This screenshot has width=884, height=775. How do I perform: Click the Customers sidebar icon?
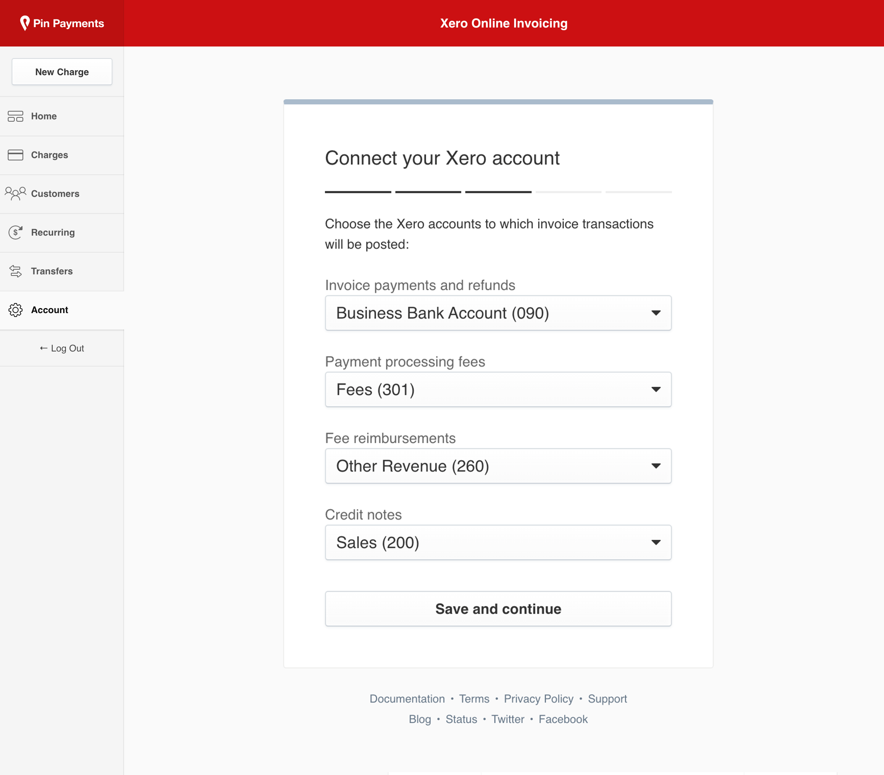(15, 194)
